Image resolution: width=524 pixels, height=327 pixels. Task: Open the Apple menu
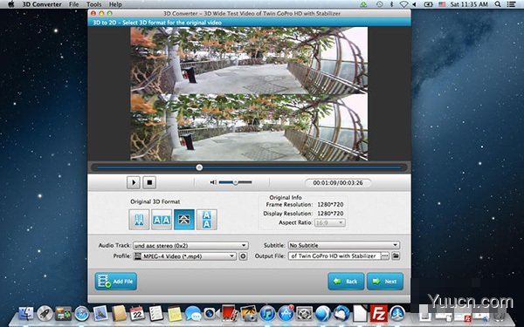[10, 4]
